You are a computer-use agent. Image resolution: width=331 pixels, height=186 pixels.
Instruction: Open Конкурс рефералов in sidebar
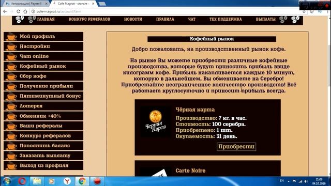(x=43, y=136)
